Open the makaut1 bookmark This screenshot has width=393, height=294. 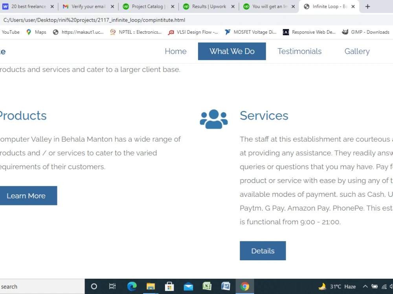coord(78,32)
